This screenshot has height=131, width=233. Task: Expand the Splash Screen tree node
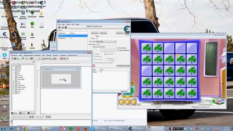click(13, 87)
